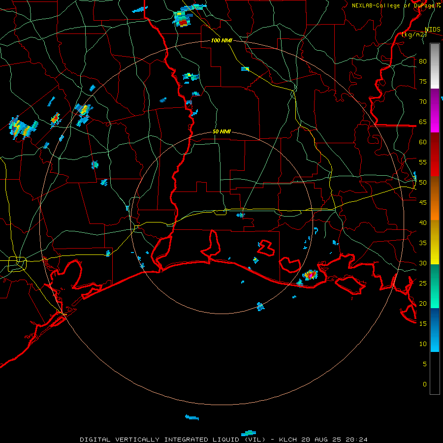Click the yellow segment of color bar

435,242
